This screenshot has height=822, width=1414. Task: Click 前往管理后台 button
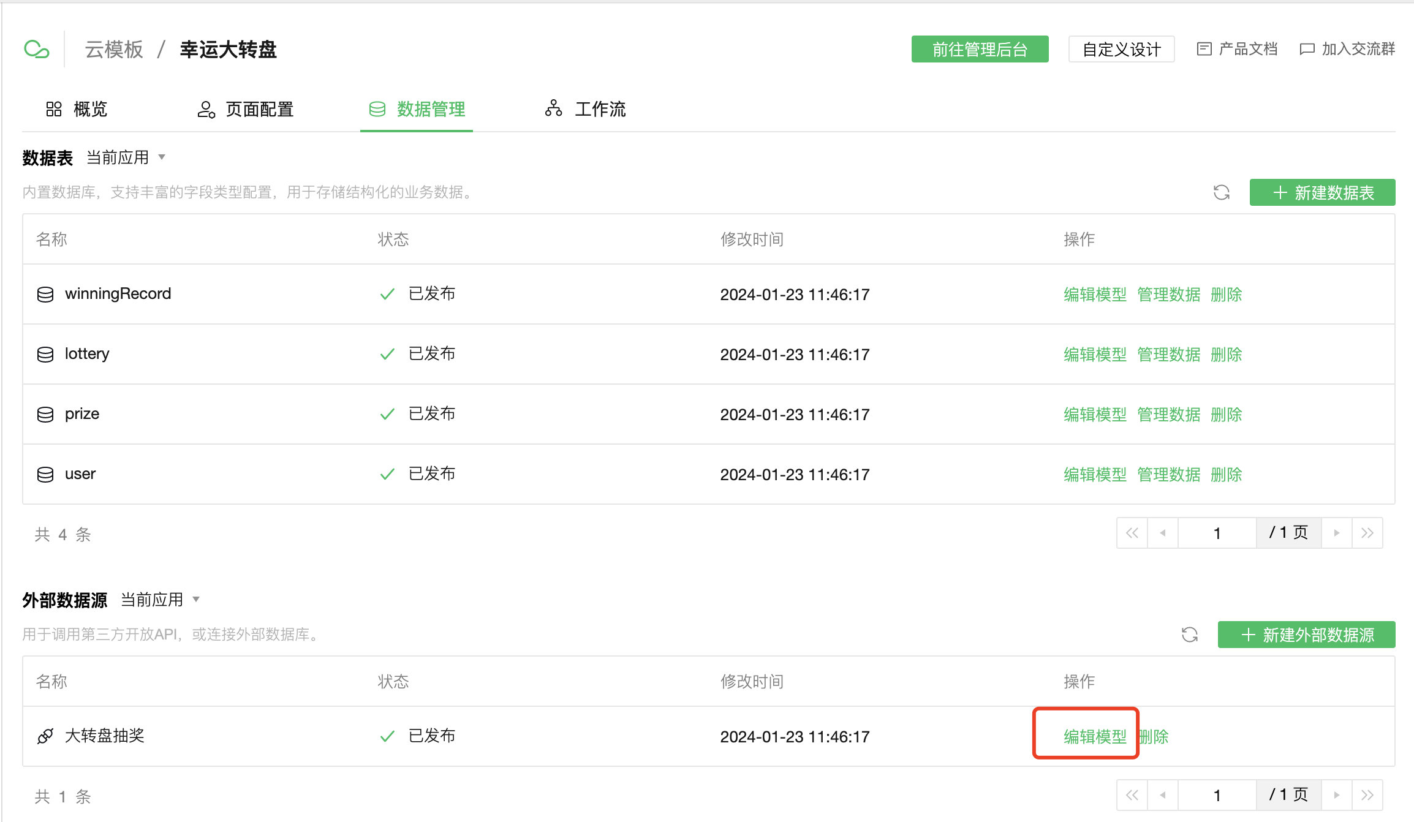pos(980,49)
